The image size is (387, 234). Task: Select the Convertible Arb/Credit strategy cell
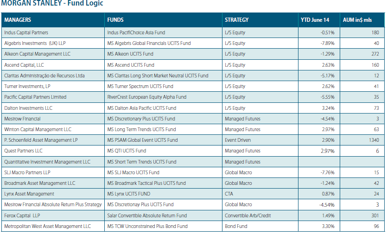click(247, 215)
